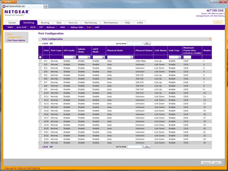Open the Physical Mode dropdown

coord(120,57)
